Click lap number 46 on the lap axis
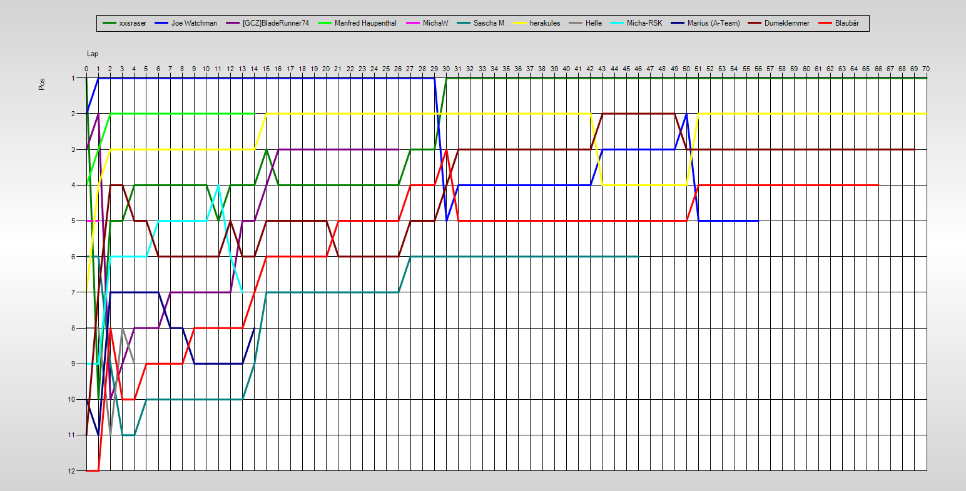Image resolution: width=966 pixels, height=491 pixels. coord(638,69)
